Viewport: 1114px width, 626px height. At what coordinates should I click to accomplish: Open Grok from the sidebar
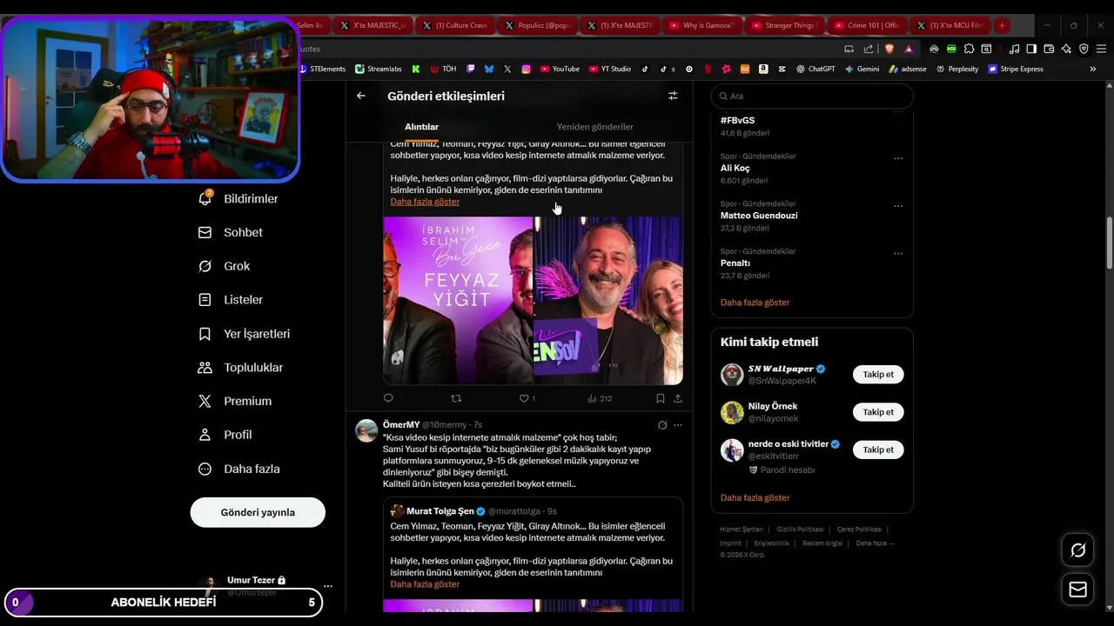point(225,266)
